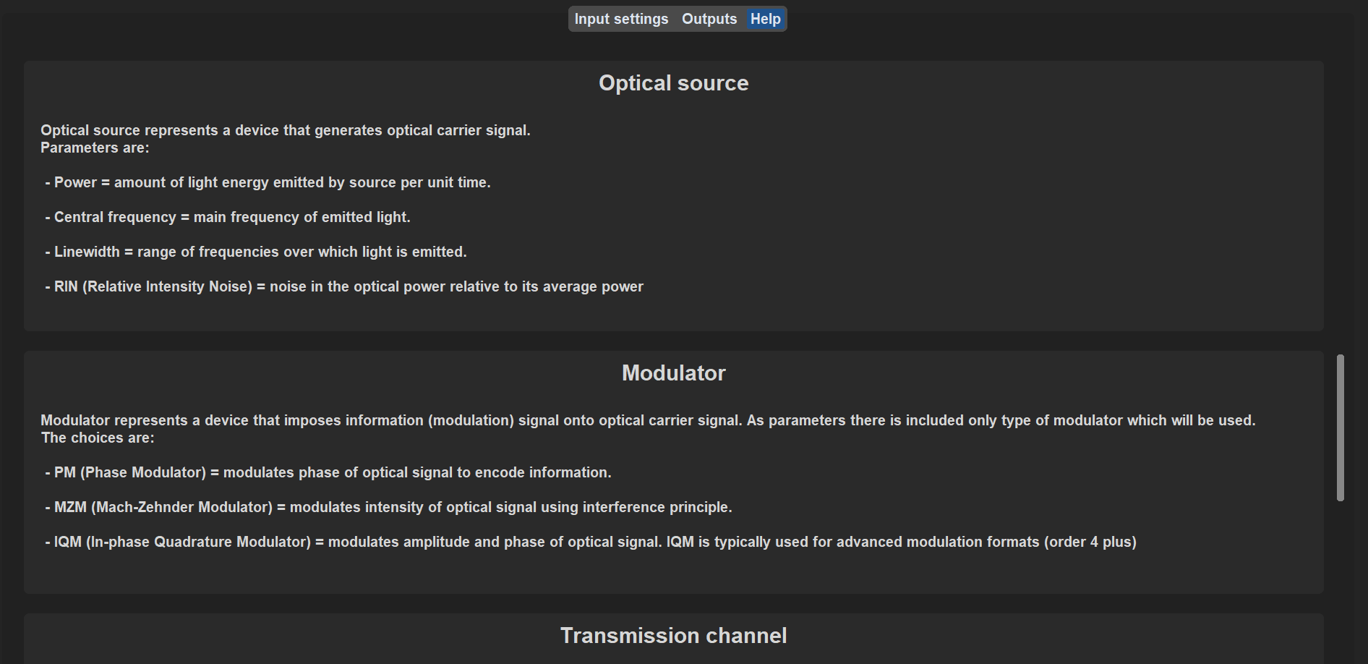This screenshot has height=664, width=1368.
Task: Select the PM Phase Modulator line
Action: pos(328,473)
